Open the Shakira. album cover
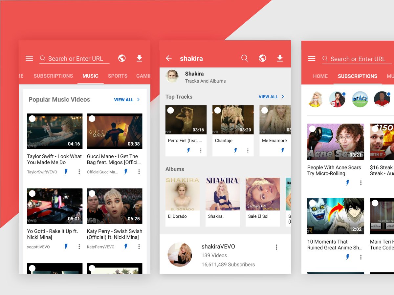394x295 pixels. tap(223, 194)
